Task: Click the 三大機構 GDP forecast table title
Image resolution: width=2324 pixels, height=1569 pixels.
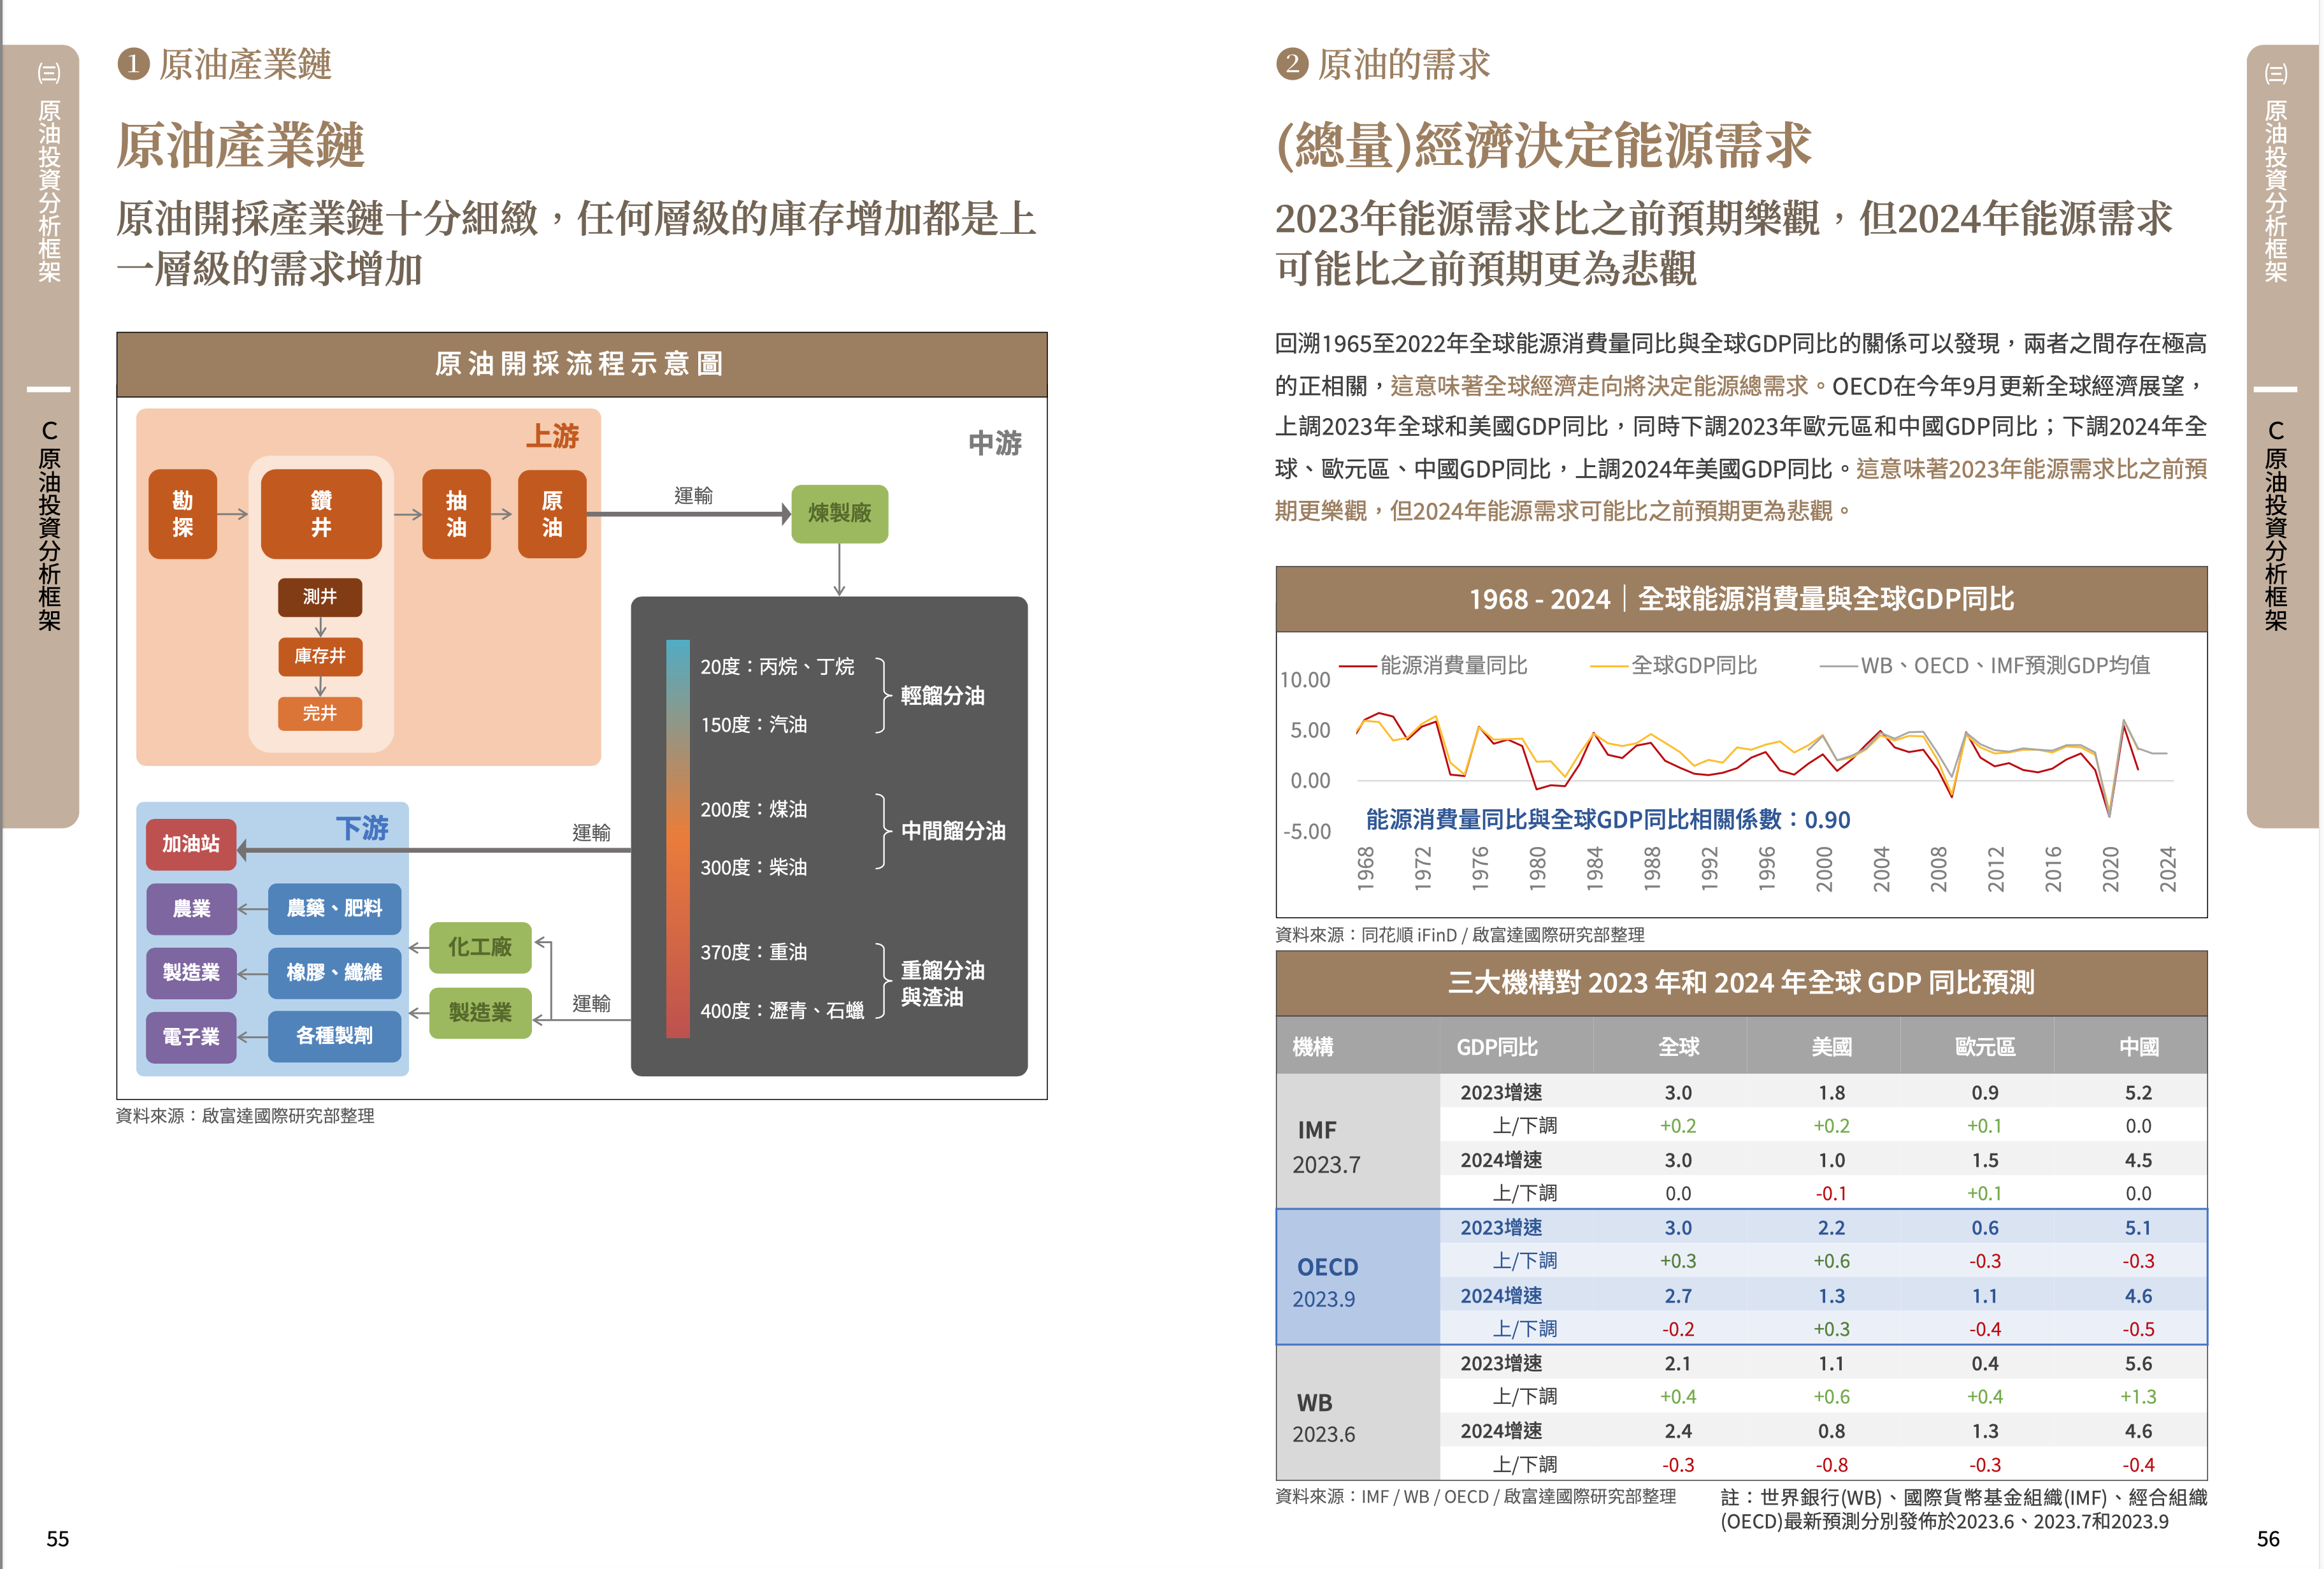Action: tap(1741, 983)
